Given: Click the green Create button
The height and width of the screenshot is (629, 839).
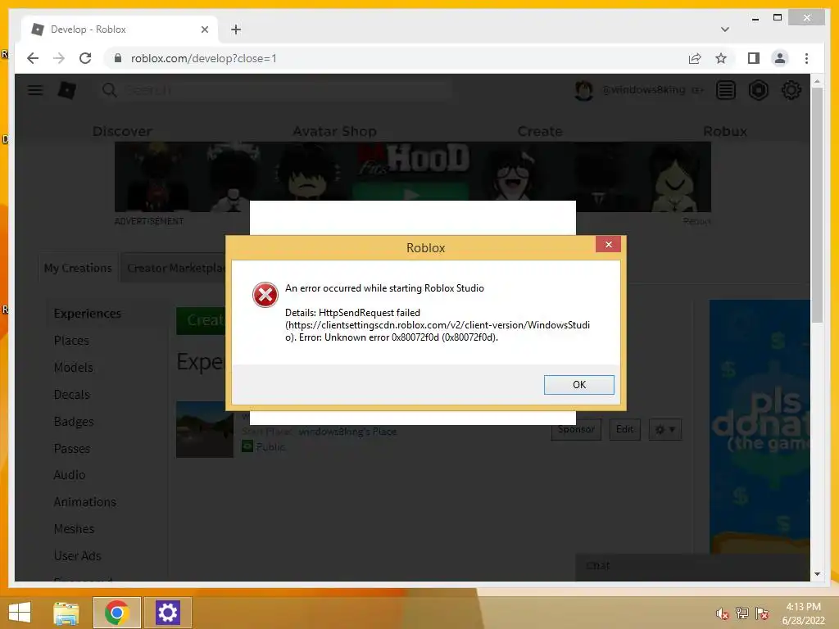Looking at the screenshot, I should pyautogui.click(x=202, y=320).
